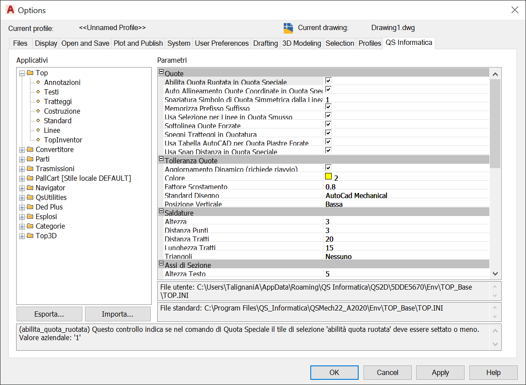The image size is (526, 385).
Task: Select the Selection tab
Action: 340,43
